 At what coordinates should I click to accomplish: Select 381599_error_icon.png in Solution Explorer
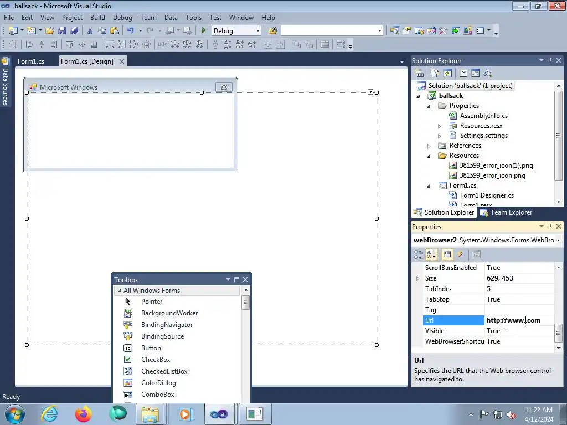[x=492, y=175]
